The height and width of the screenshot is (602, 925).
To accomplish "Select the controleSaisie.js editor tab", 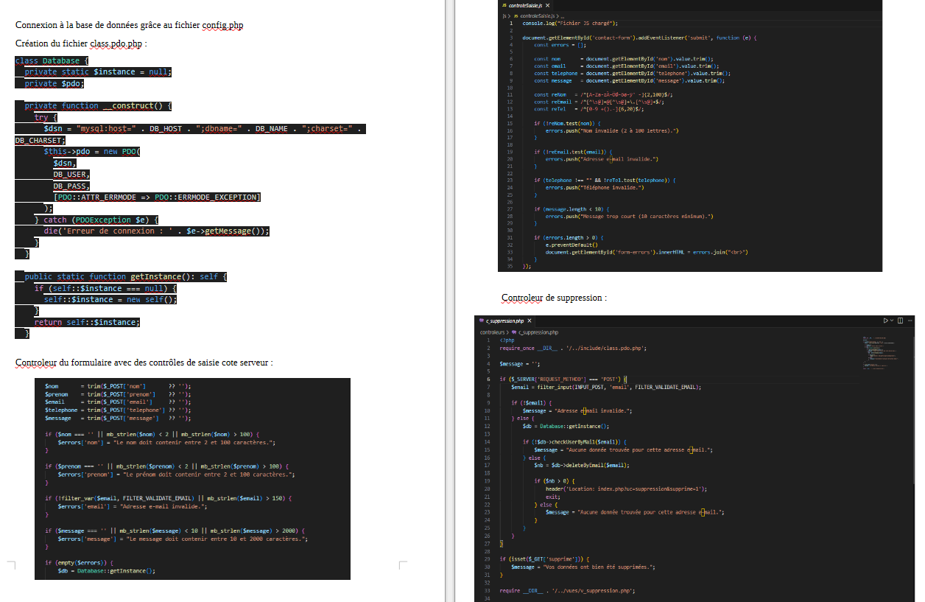I will [526, 5].
